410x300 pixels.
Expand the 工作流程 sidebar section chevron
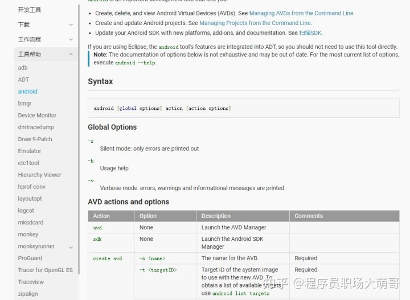(x=71, y=39)
